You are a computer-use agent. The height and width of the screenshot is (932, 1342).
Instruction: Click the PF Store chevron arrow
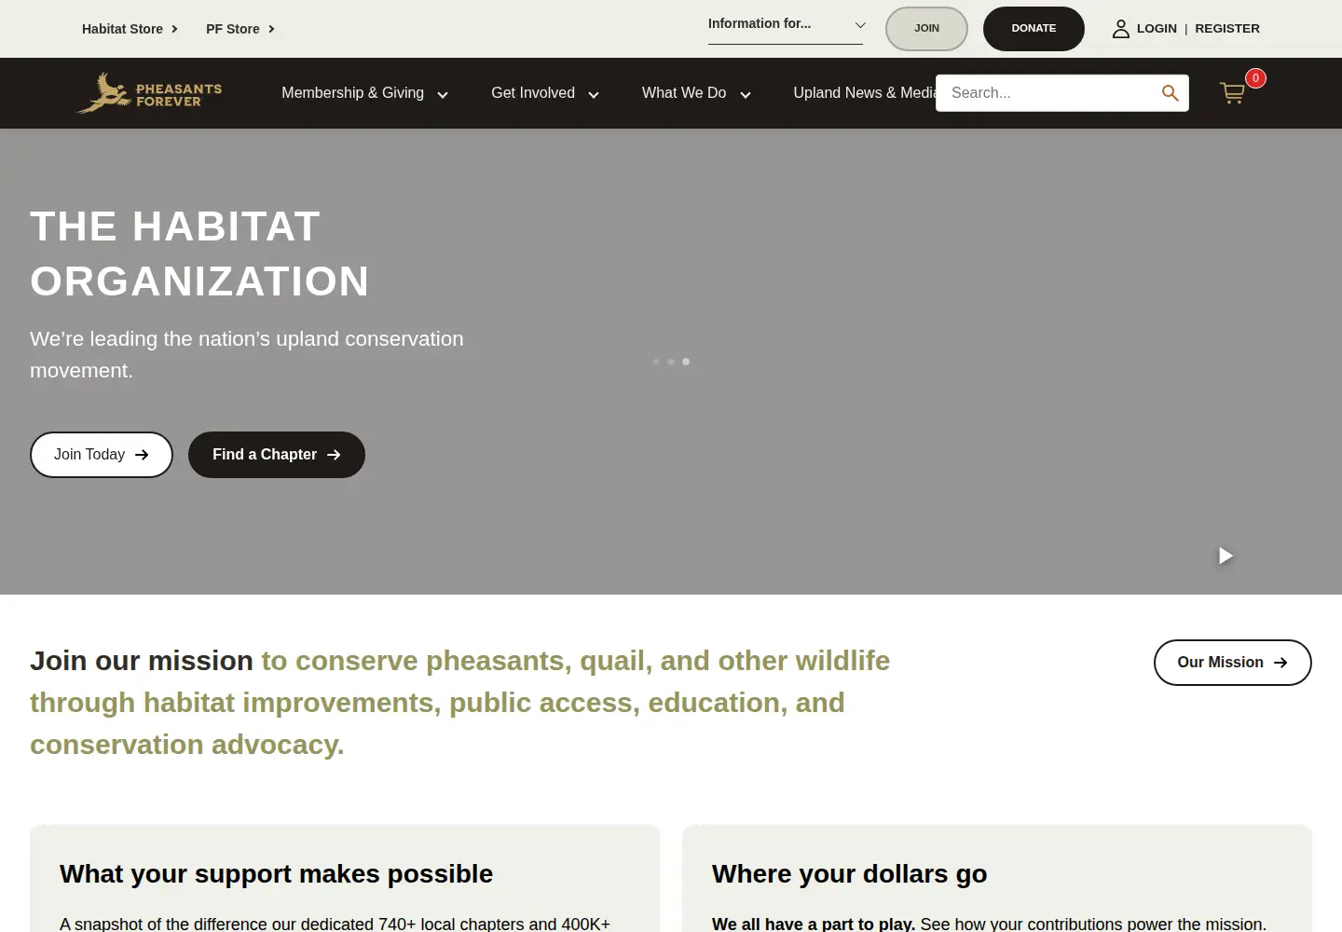tap(271, 29)
